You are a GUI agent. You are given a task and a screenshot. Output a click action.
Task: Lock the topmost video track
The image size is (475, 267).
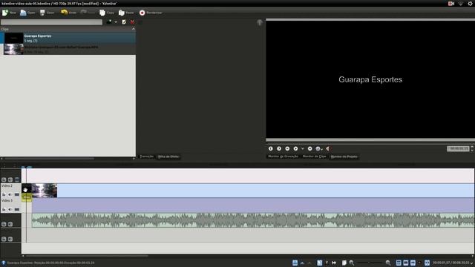(4, 179)
